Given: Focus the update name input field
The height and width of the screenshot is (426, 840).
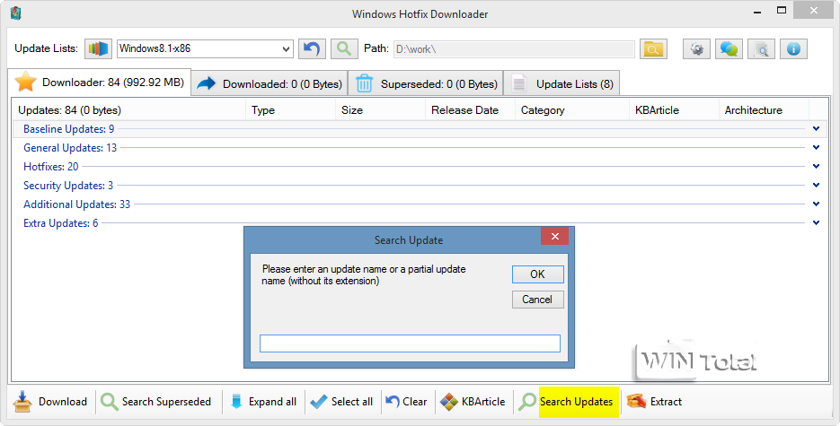Looking at the screenshot, I should click(410, 343).
